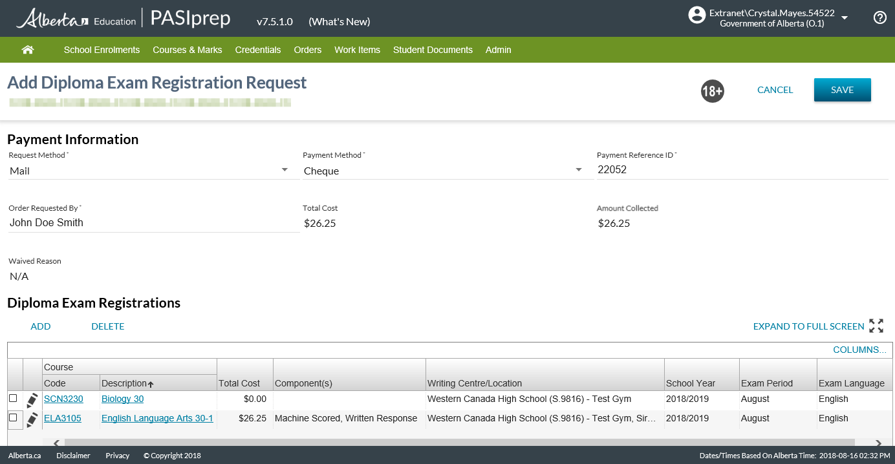
Task: Click the 18+ age indicator badge
Action: [x=712, y=91]
